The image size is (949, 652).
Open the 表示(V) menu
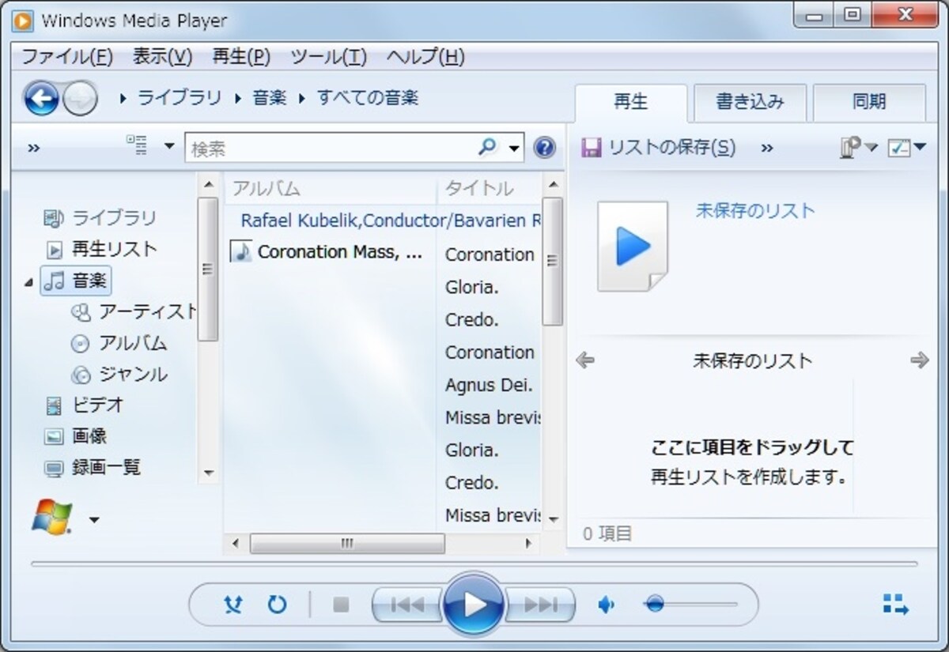[162, 57]
